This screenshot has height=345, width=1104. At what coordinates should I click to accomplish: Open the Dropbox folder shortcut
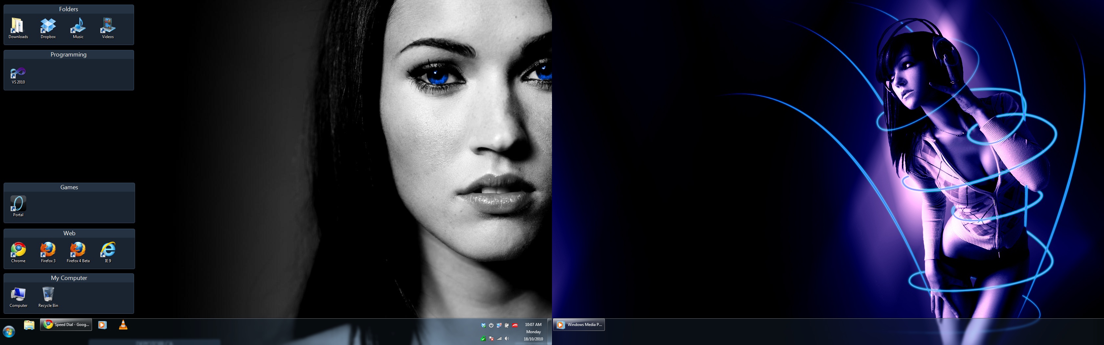click(x=48, y=28)
